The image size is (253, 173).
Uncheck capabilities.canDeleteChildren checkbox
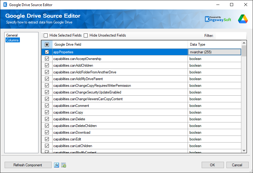tap(47, 126)
